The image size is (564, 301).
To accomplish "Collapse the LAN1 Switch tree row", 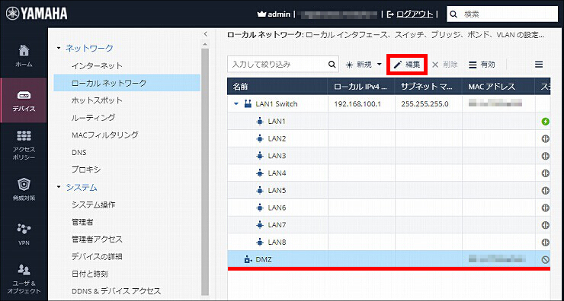I will 236,104.
